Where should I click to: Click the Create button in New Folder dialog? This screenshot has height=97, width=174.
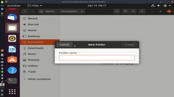pos(129,45)
